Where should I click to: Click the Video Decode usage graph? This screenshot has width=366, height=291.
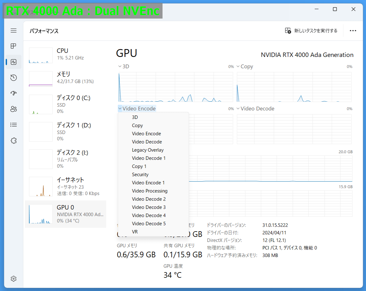(x=294, y=129)
